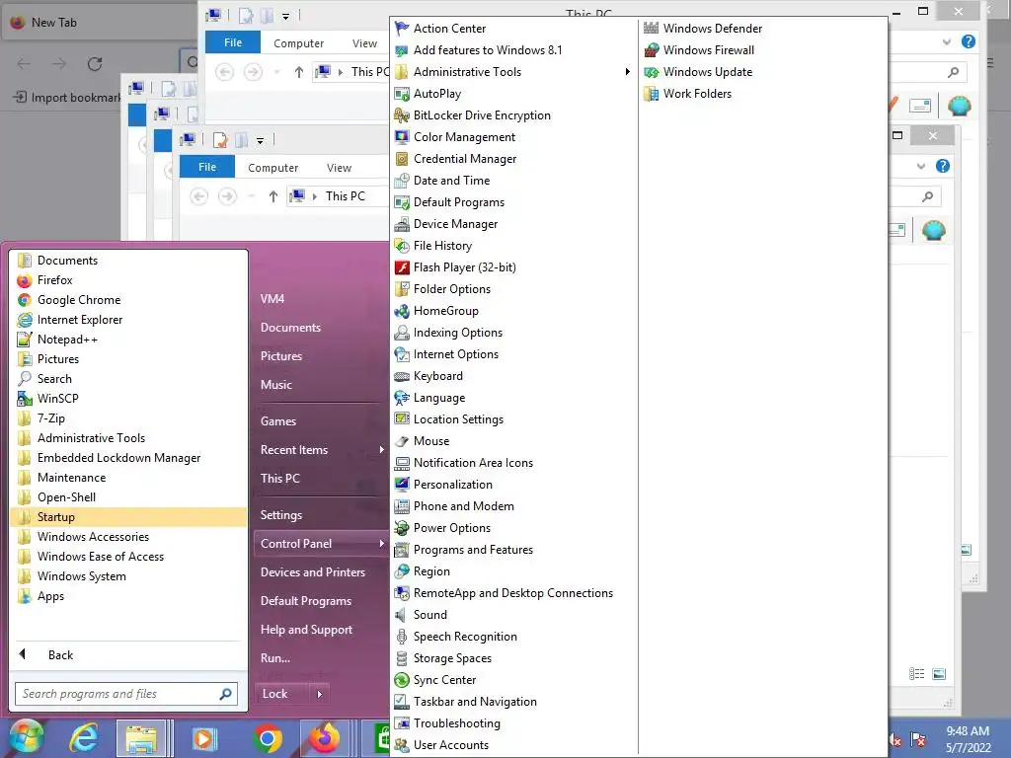Open the Startup folder in programs list

(128, 517)
